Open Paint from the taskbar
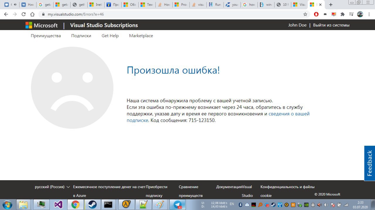 click(160, 205)
